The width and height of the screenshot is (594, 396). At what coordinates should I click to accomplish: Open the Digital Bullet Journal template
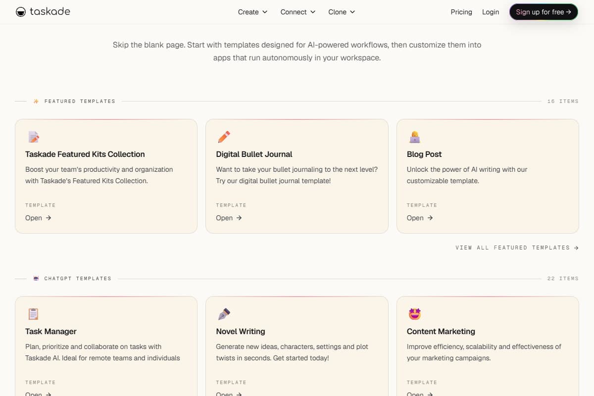(x=229, y=218)
